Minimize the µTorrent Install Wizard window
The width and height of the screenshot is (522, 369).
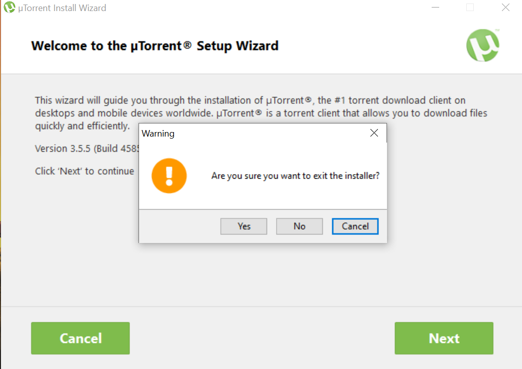coord(436,8)
